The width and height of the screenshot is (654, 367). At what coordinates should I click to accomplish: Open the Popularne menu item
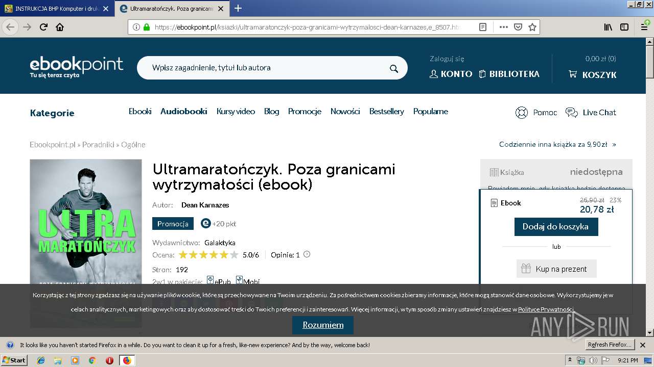[431, 111]
